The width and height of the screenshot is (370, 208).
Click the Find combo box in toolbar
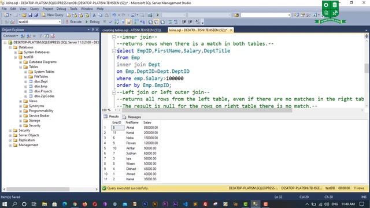(x=266, y=15)
